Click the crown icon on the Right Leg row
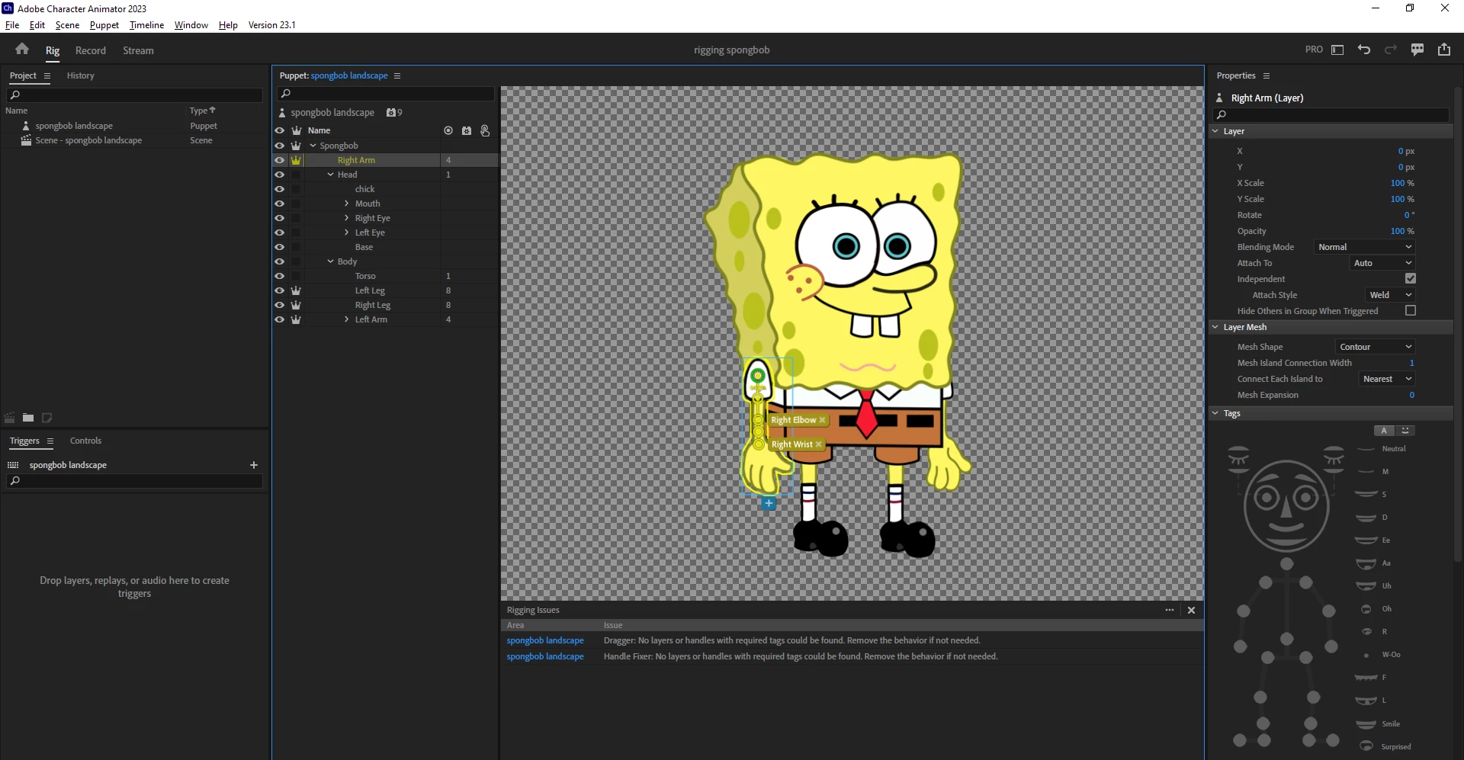The image size is (1464, 760). click(296, 305)
